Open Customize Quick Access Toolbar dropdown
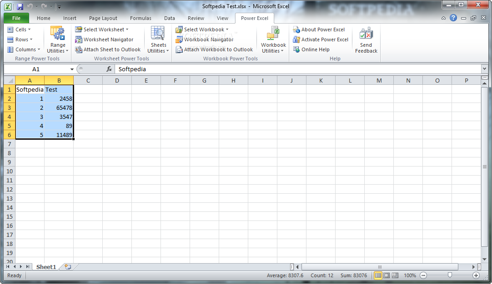492x284 pixels. click(59, 6)
